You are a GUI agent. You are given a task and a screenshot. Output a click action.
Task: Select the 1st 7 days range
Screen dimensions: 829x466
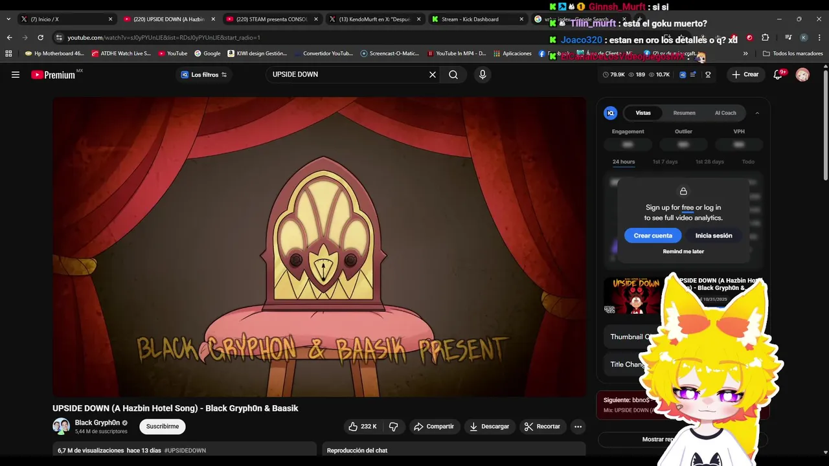point(665,162)
